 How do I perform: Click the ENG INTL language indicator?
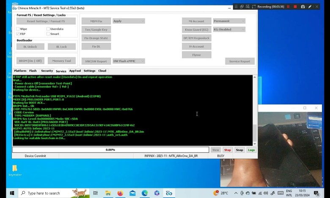point(289,193)
